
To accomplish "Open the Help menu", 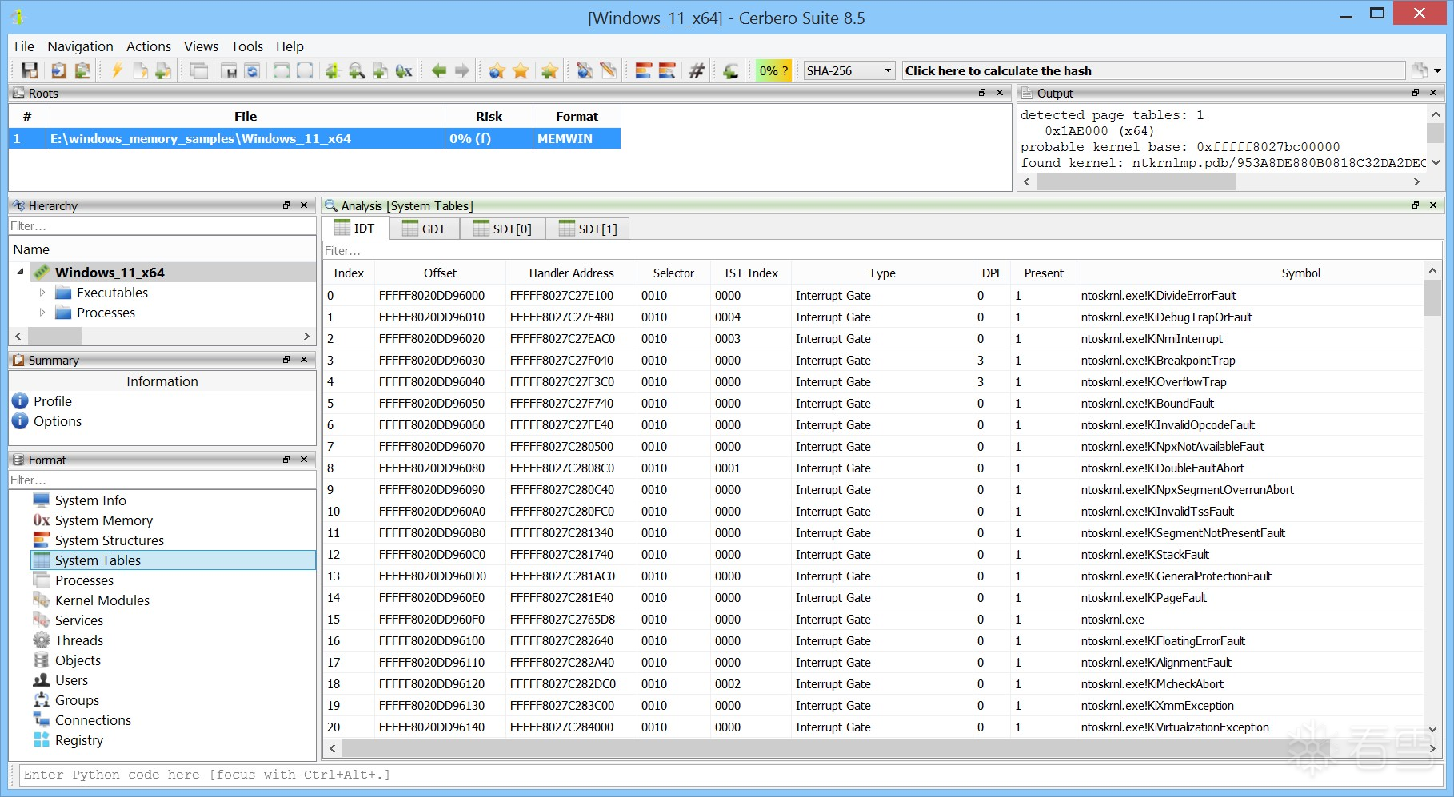I will click(290, 46).
